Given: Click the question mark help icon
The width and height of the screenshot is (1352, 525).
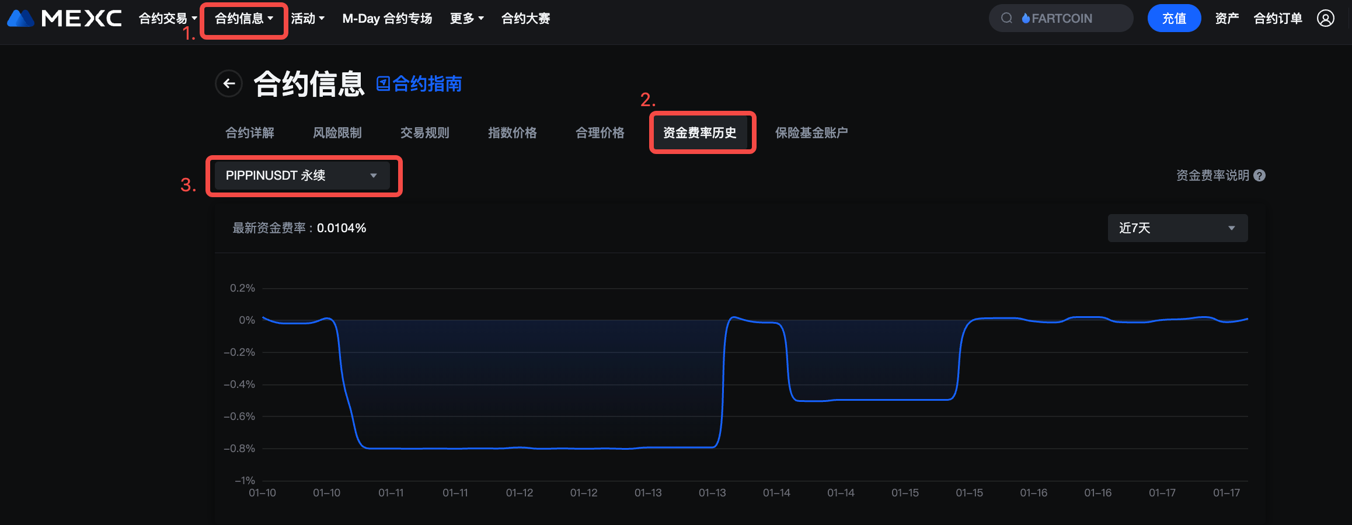Looking at the screenshot, I should tap(1260, 176).
